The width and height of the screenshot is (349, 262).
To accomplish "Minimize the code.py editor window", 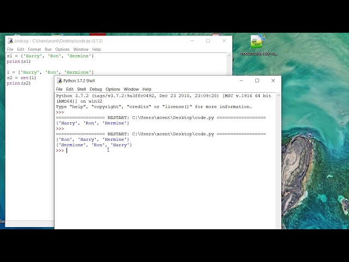I will (192, 41).
